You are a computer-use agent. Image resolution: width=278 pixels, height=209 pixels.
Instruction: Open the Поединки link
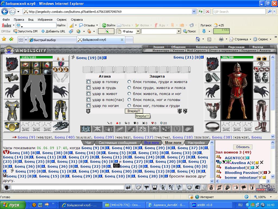click(x=249, y=50)
